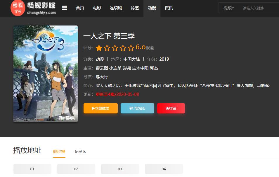Select the 动漫 navigation item
279x177 pixels.
coord(152,8)
